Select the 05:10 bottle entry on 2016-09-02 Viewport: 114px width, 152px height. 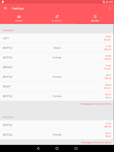click(57, 96)
